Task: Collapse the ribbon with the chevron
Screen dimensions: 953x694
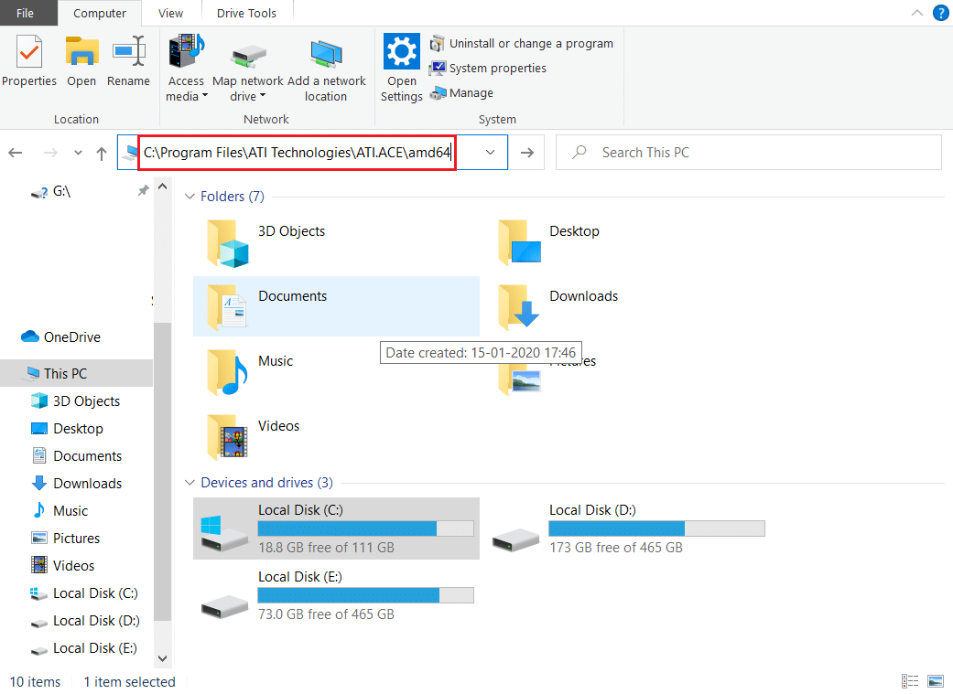Action: tap(917, 13)
